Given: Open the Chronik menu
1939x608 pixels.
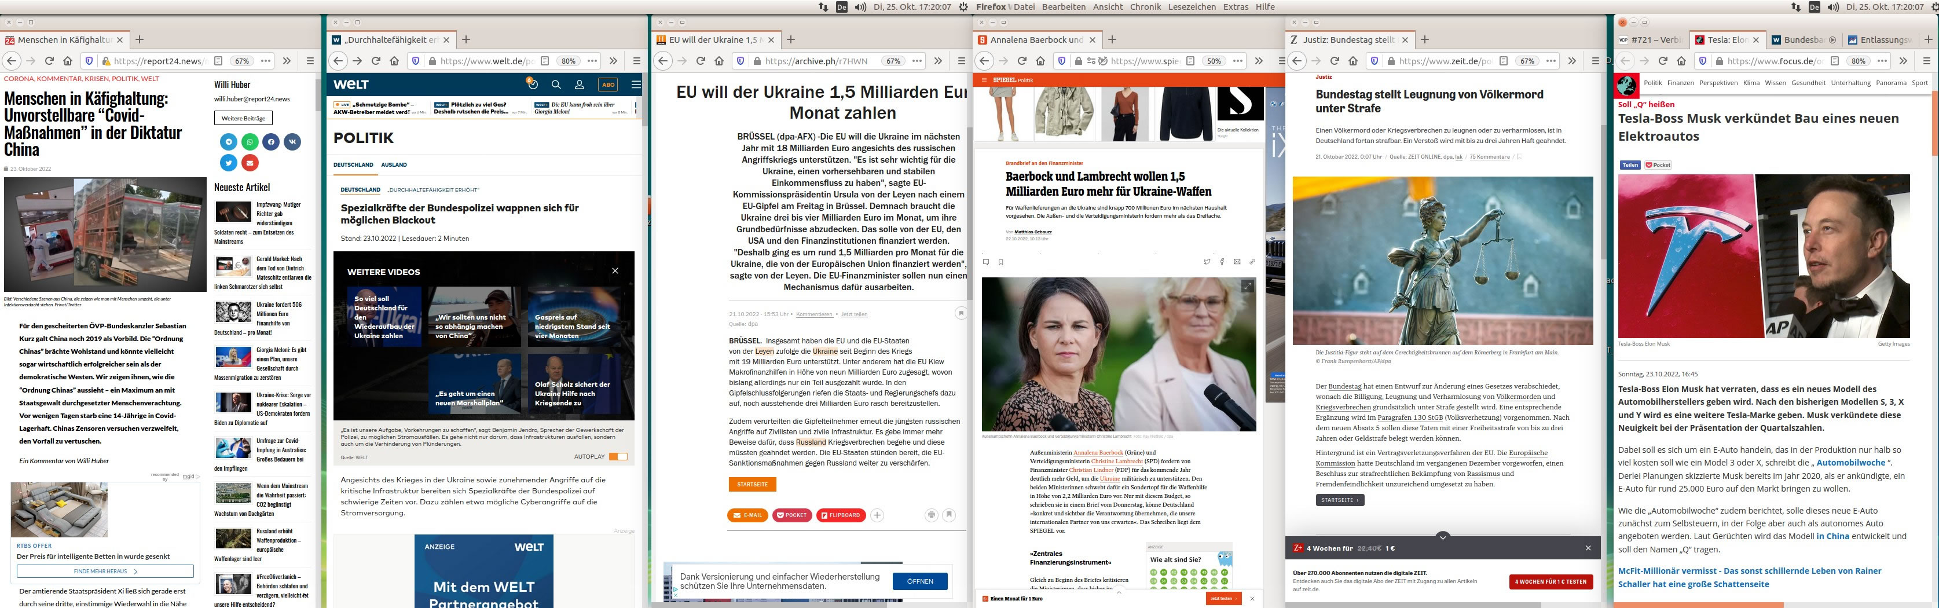Looking at the screenshot, I should 1146,7.
